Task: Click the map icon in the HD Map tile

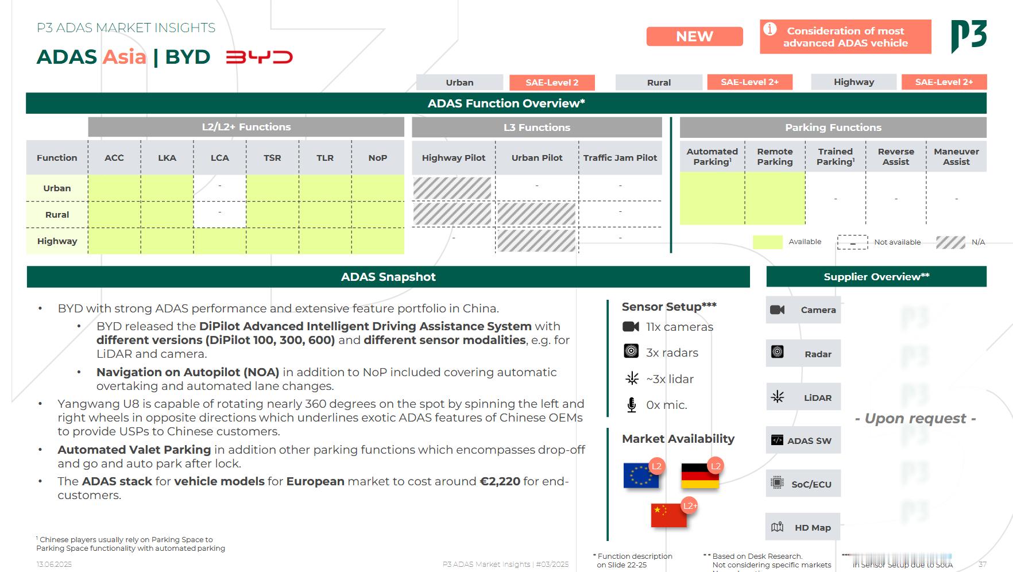Action: tap(777, 527)
